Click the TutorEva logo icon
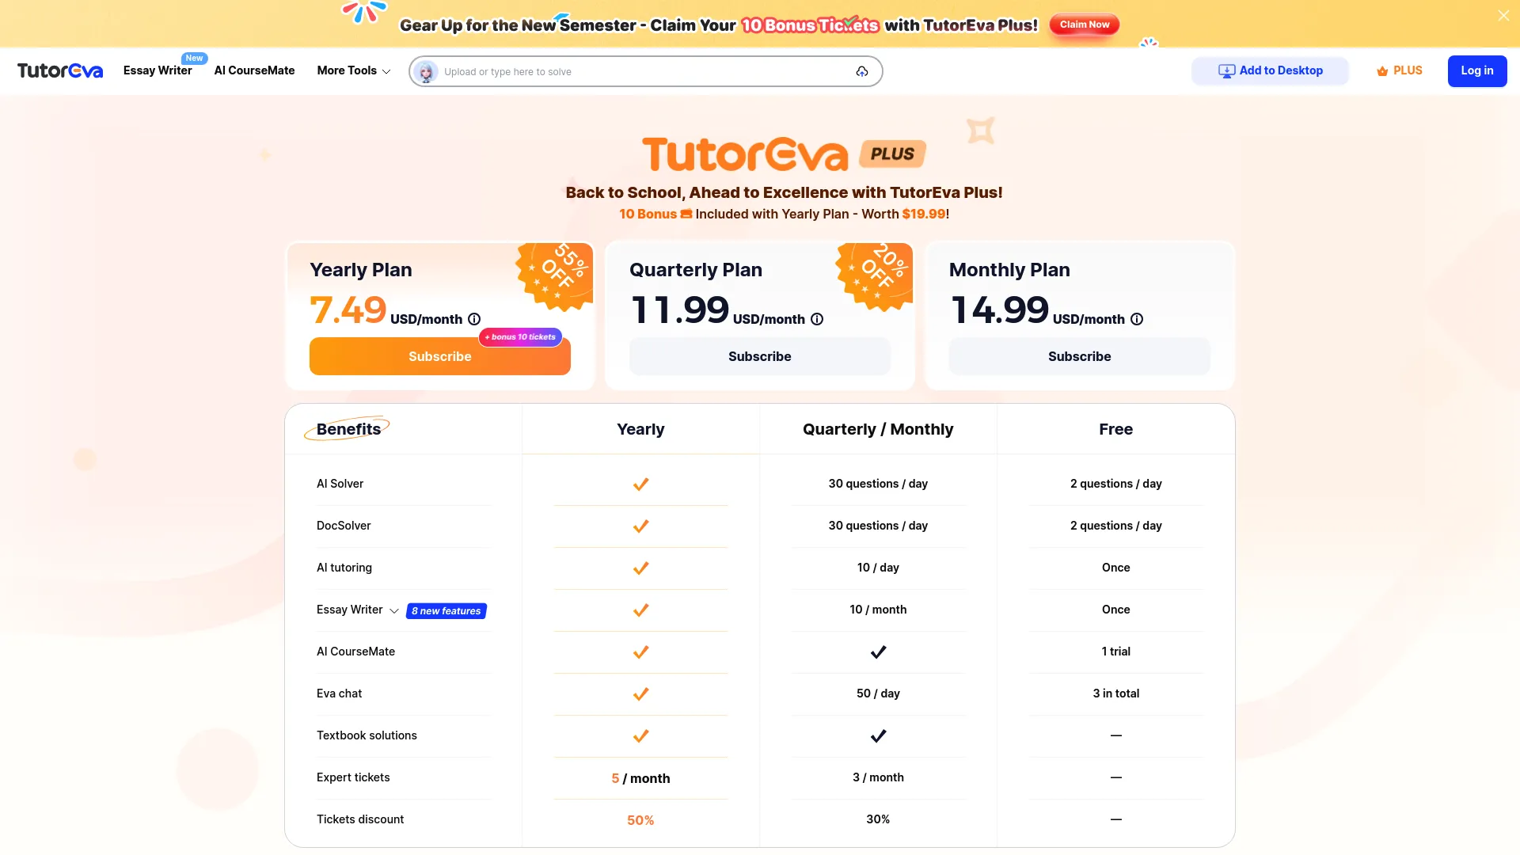This screenshot has height=855, width=1520. pyautogui.click(x=59, y=71)
